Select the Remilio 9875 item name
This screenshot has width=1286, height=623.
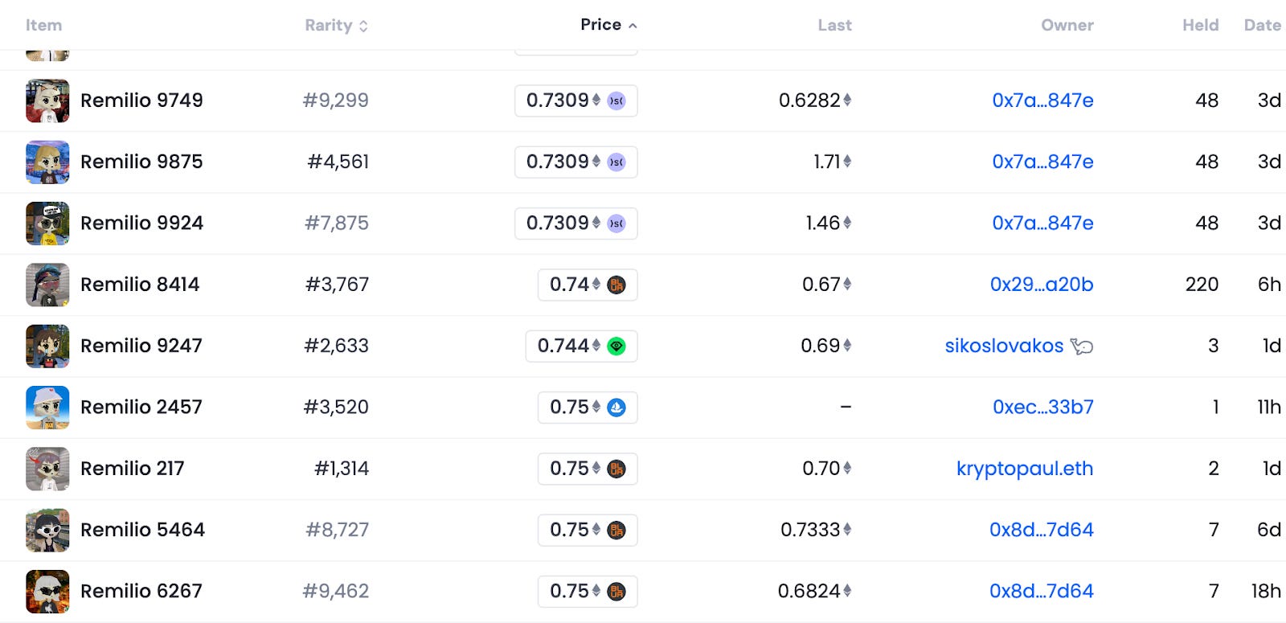coord(141,162)
